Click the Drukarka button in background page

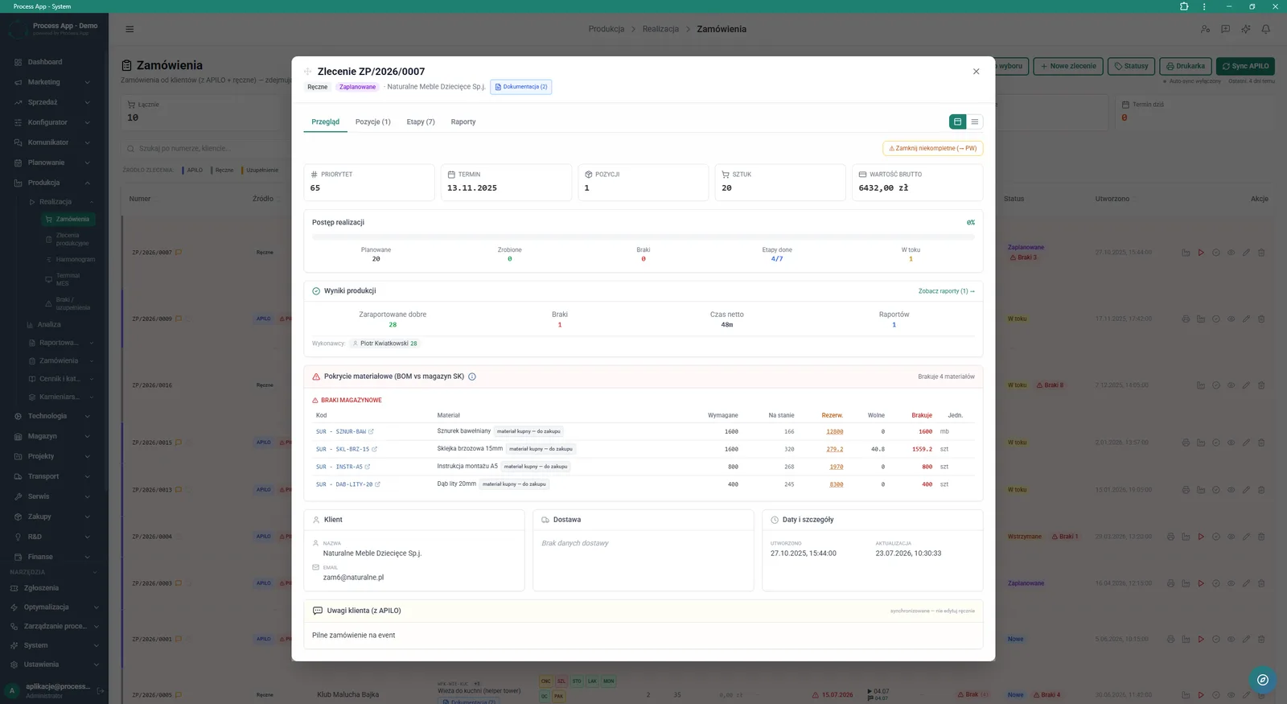pyautogui.click(x=1186, y=66)
